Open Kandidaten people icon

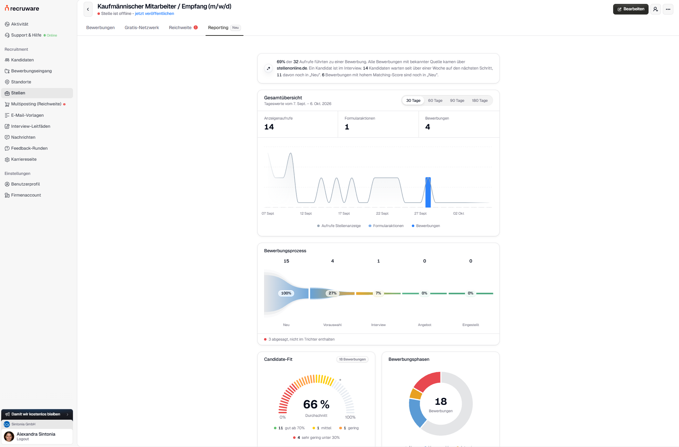click(7, 60)
